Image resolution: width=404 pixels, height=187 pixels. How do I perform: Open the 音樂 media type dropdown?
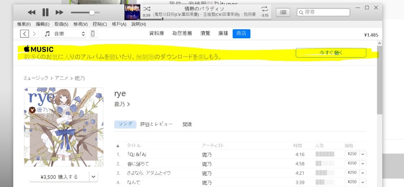(64, 33)
